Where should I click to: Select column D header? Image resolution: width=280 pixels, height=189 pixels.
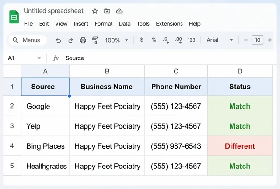(x=240, y=71)
